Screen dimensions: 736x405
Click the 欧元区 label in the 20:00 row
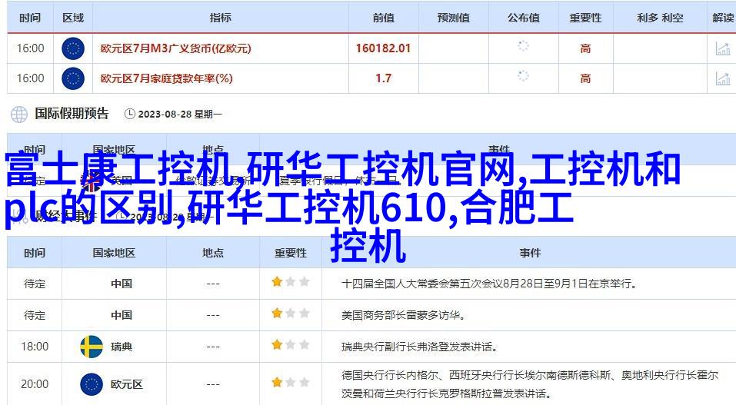(x=127, y=384)
